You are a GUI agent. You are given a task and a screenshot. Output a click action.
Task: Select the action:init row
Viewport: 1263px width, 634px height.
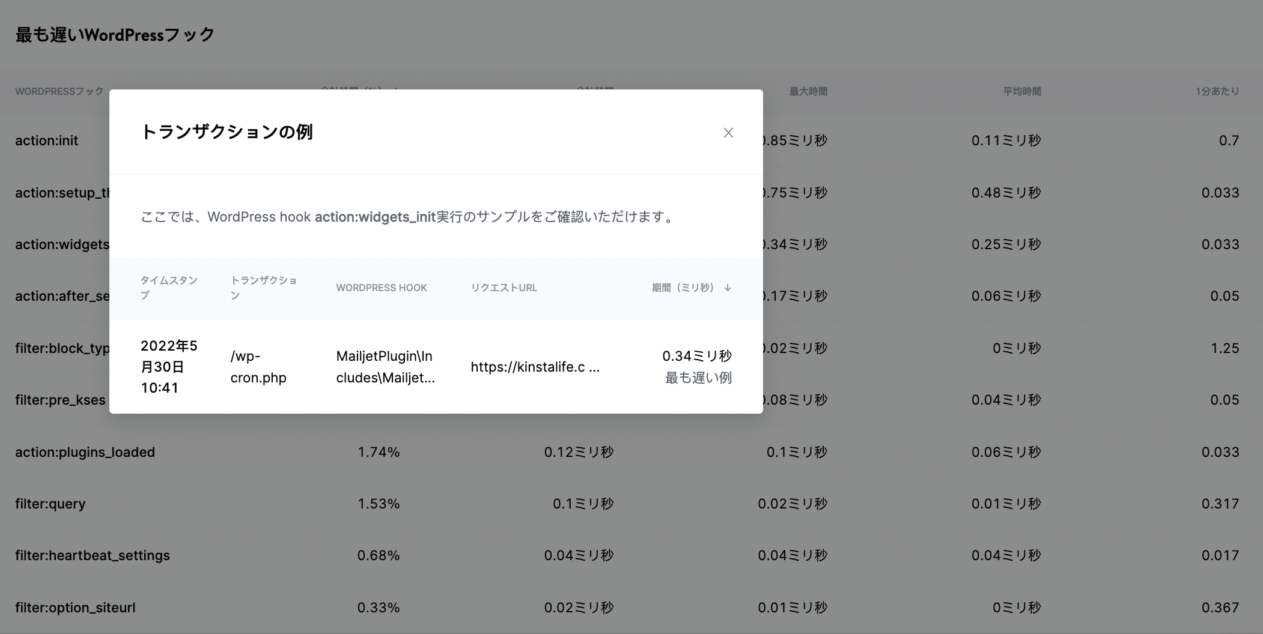[x=46, y=140]
